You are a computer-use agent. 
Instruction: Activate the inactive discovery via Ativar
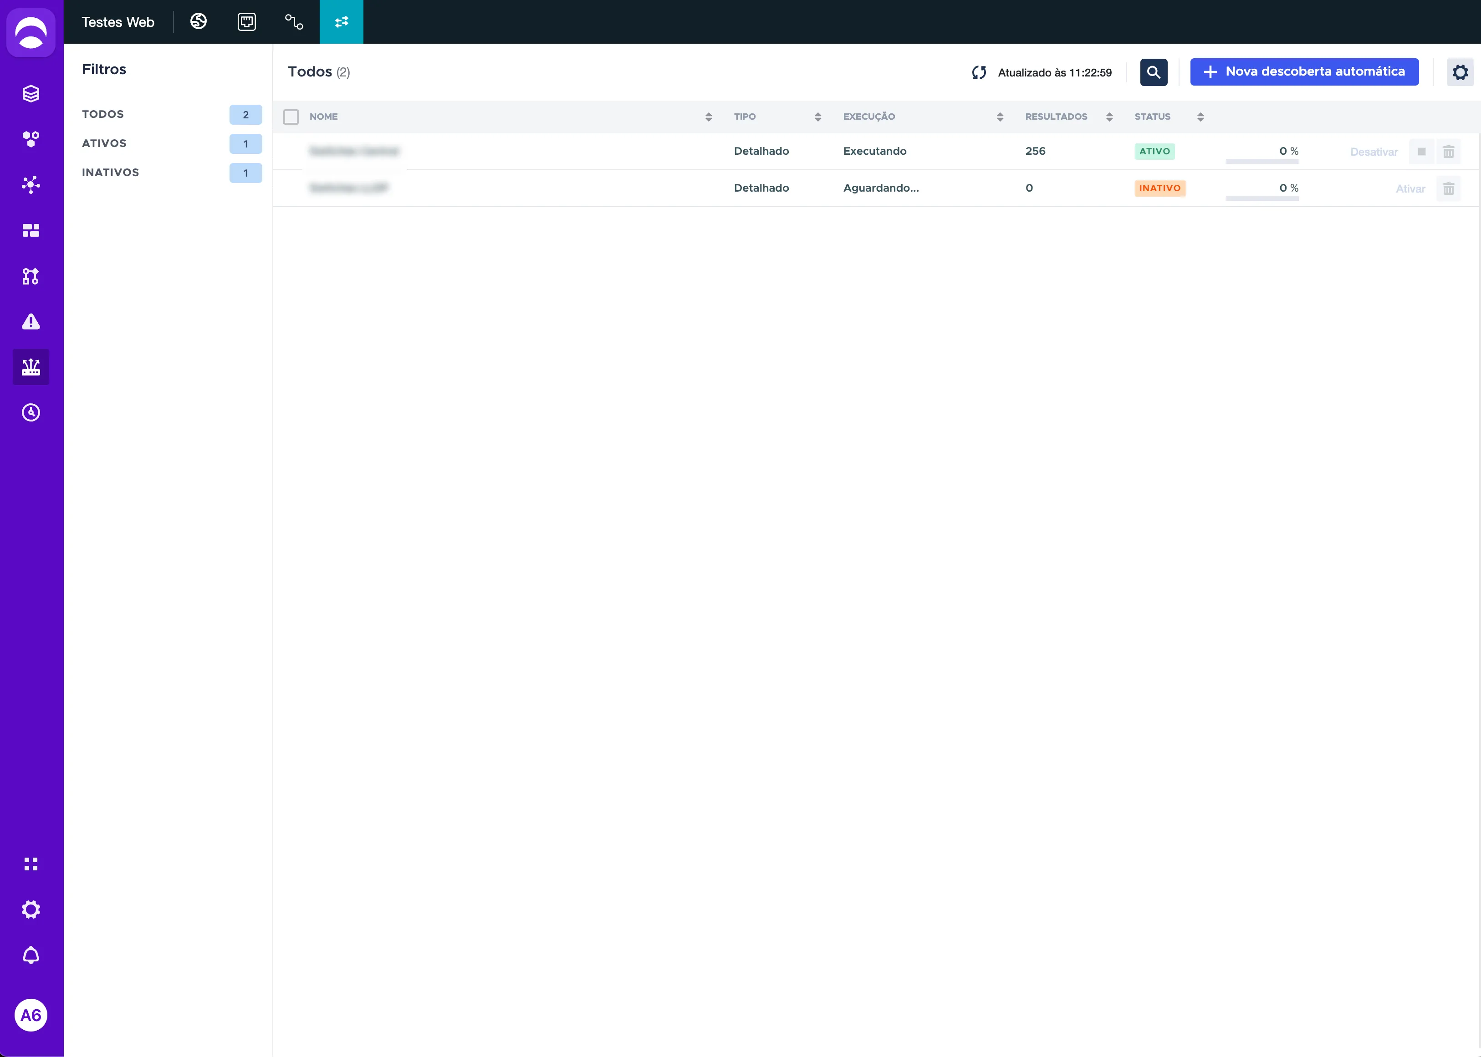(x=1410, y=189)
